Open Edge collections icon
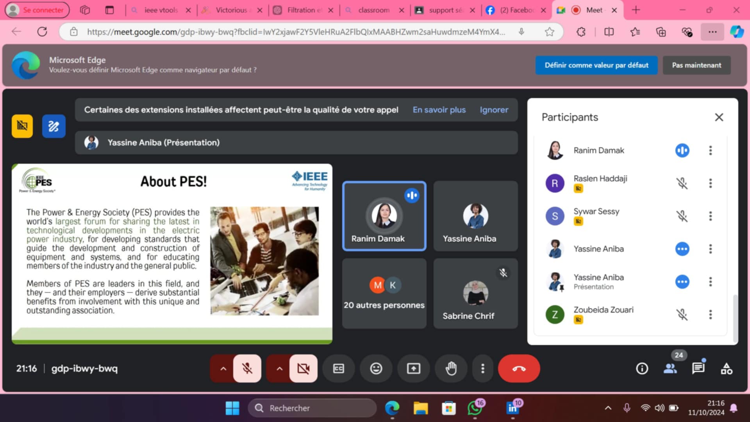This screenshot has width=750, height=422. (x=661, y=32)
